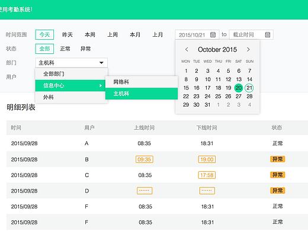
Task: Click the 明细列表 heading
Action: [21, 107]
